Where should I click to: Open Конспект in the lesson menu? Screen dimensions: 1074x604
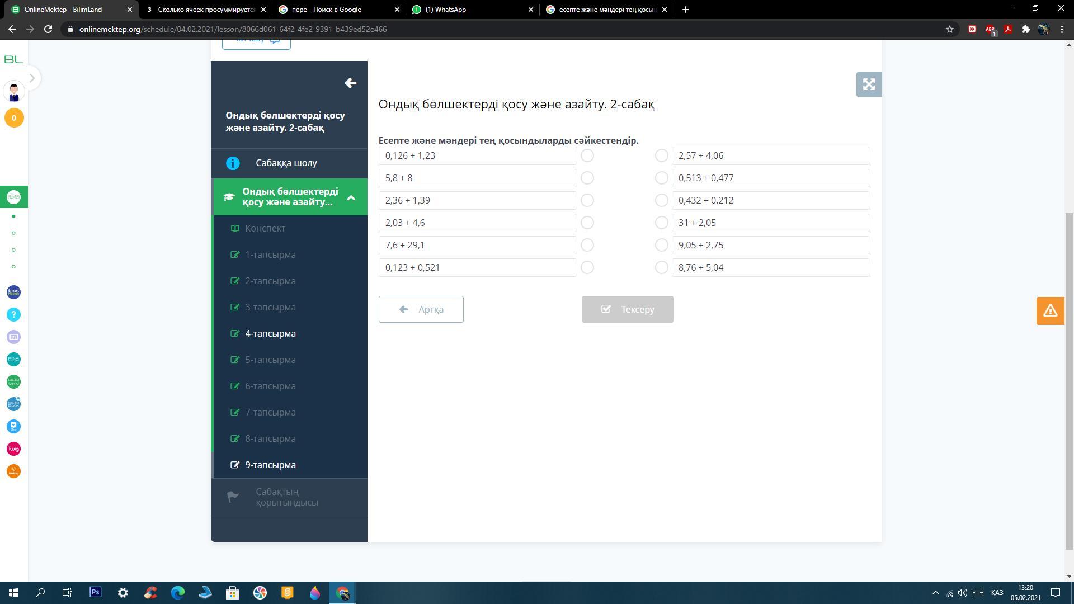click(265, 228)
